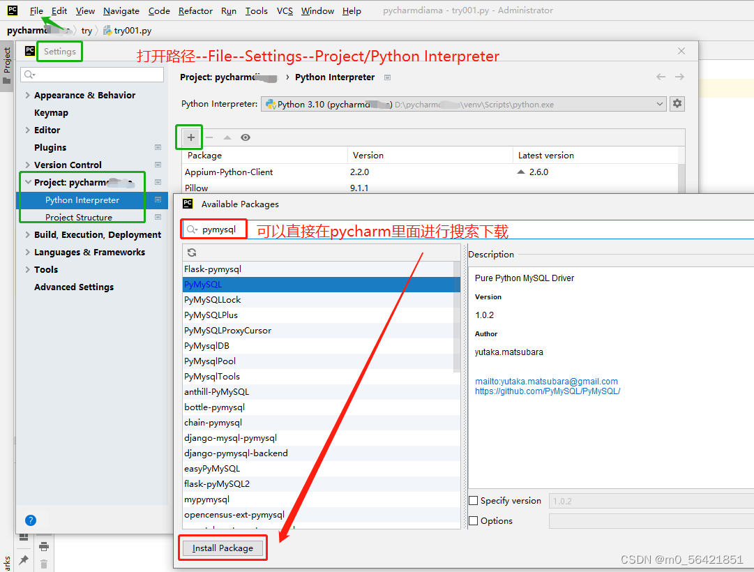Select Project Structure in settings tree
The image size is (754, 572).
[78, 217]
